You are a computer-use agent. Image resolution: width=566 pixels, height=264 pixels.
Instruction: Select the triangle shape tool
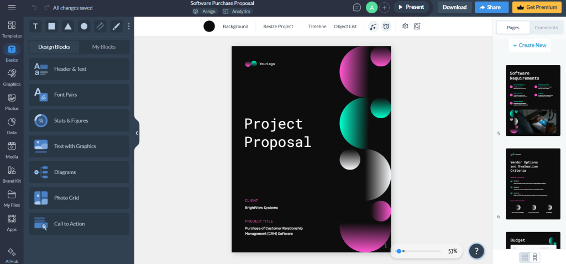(x=68, y=27)
